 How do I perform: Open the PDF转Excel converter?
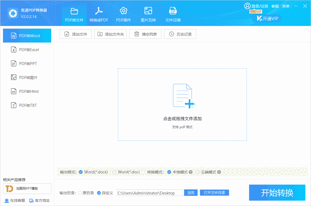[27, 49]
